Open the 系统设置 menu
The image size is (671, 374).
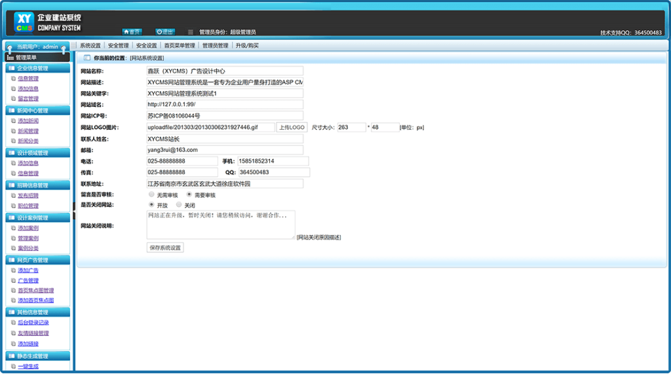pos(90,45)
